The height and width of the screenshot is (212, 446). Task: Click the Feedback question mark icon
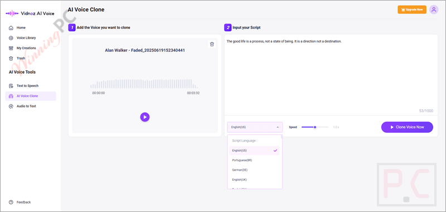pos(11,203)
